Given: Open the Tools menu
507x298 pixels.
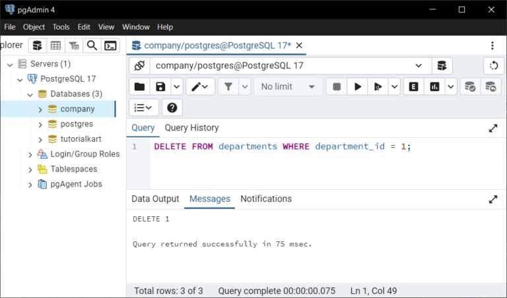Looking at the screenshot, I should click(61, 27).
